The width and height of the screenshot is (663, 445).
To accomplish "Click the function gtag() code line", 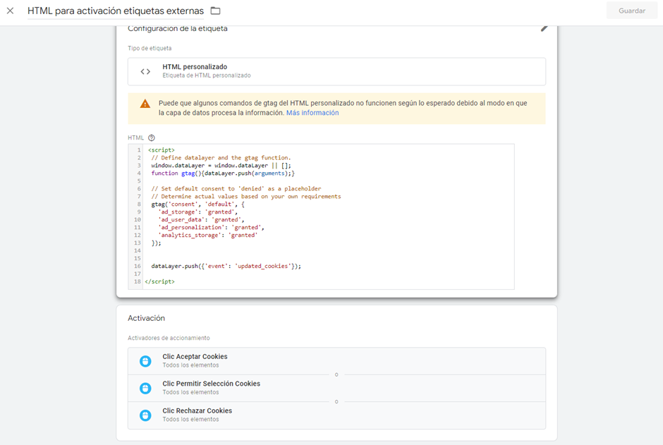I will 223,173.
